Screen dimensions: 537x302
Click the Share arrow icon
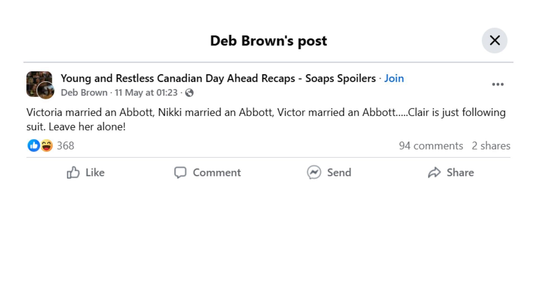(434, 172)
